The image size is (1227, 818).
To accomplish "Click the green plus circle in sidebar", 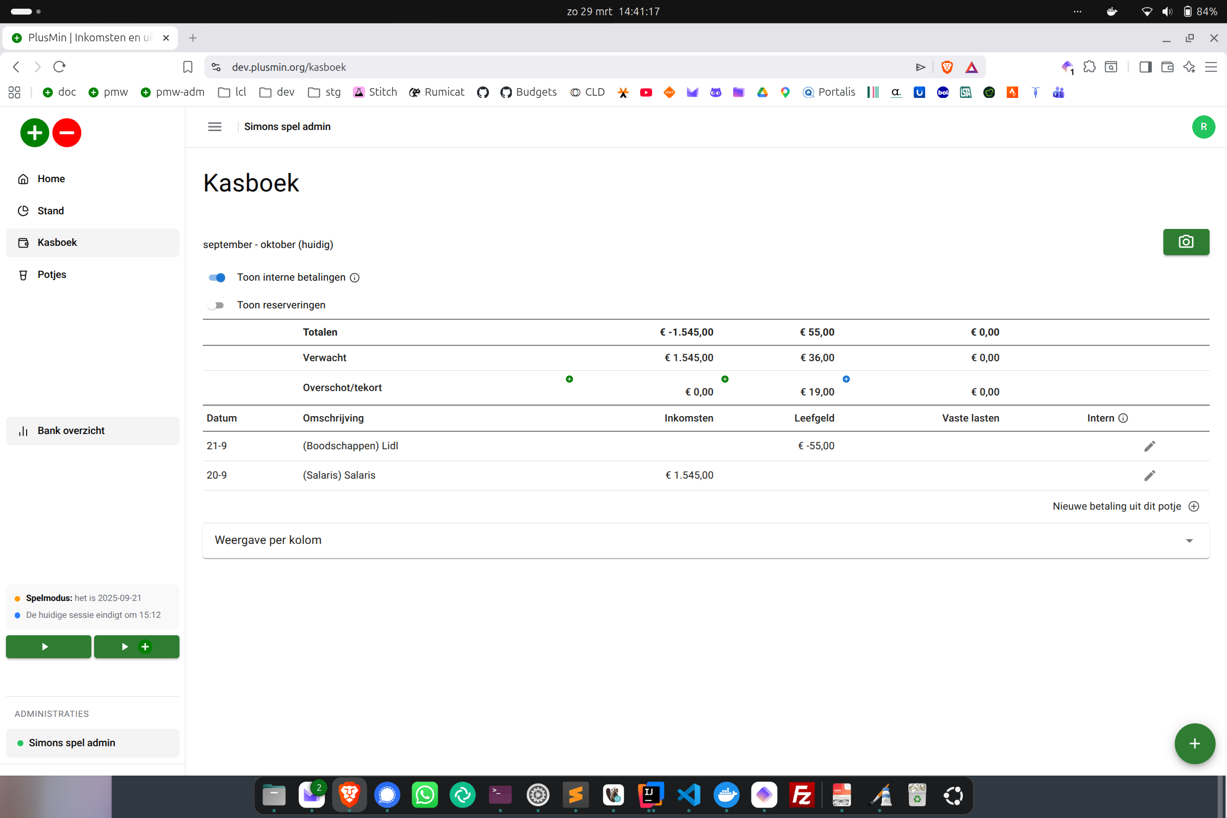I will (34, 133).
